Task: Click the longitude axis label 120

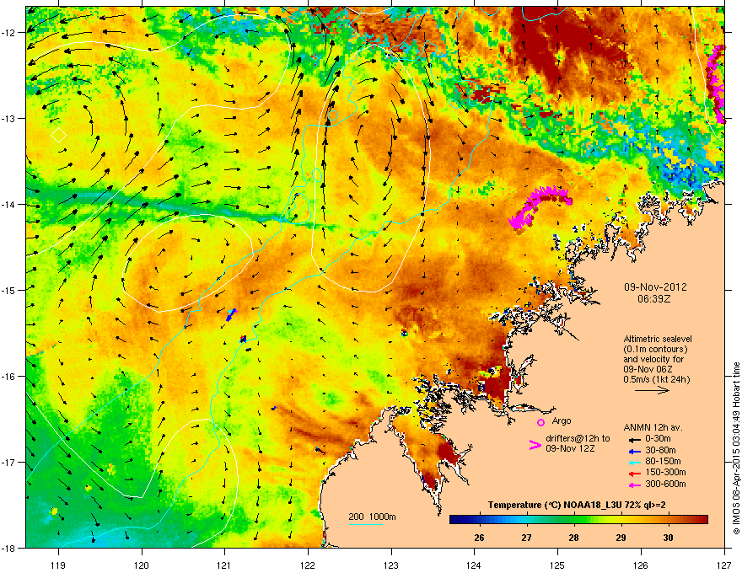Action: coord(142,565)
